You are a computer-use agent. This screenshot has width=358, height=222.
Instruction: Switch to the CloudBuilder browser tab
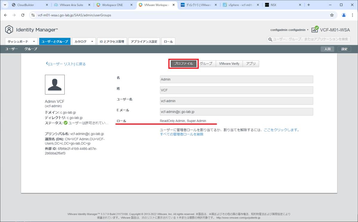pyautogui.click(x=30, y=5)
